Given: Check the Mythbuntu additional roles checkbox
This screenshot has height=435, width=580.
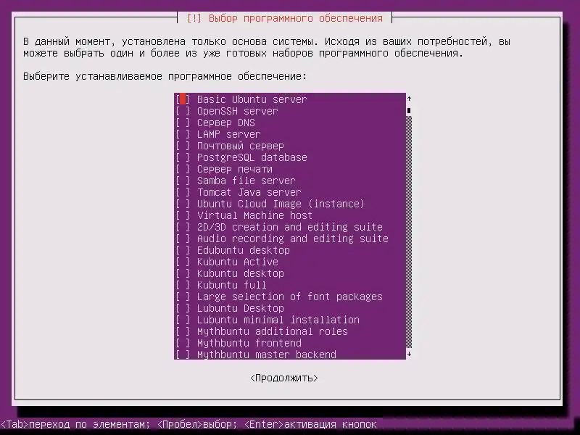Looking at the screenshot, I should tap(183, 331).
